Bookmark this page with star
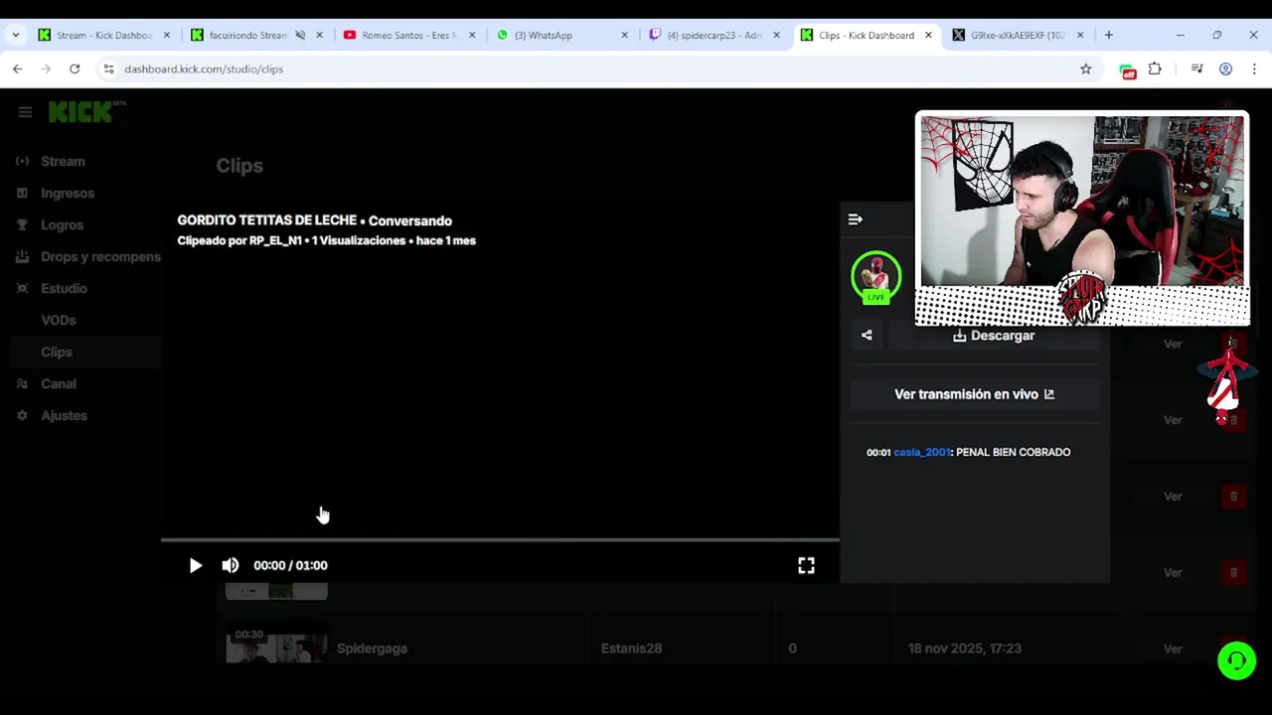This screenshot has width=1272, height=715. pyautogui.click(x=1086, y=69)
